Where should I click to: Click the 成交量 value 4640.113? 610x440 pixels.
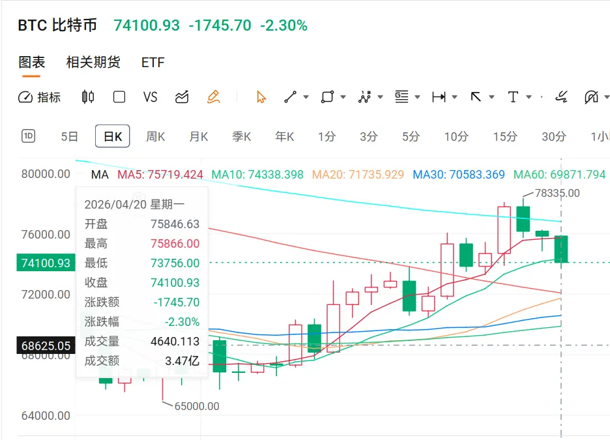pyautogui.click(x=175, y=341)
